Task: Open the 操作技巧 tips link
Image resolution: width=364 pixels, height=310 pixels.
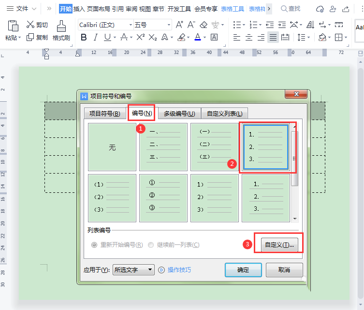Action: pyautogui.click(x=179, y=270)
